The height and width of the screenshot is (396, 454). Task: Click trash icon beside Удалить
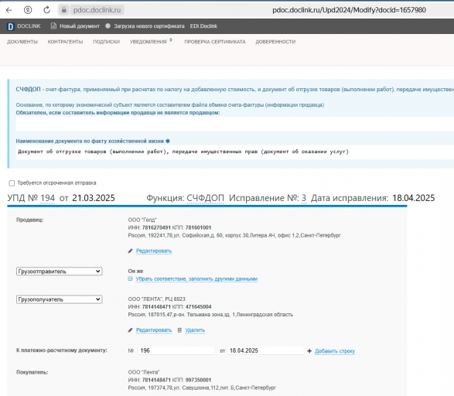(x=179, y=330)
